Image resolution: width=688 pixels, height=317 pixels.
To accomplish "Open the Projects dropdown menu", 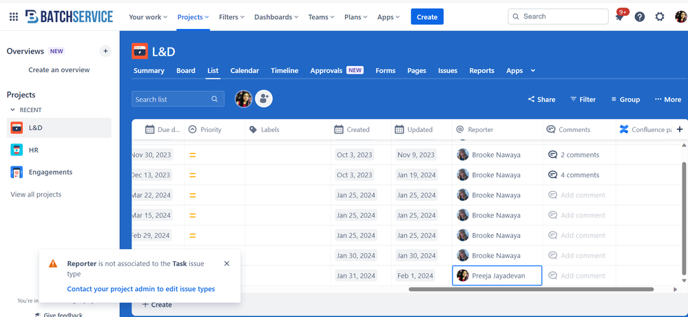I will click(x=193, y=17).
